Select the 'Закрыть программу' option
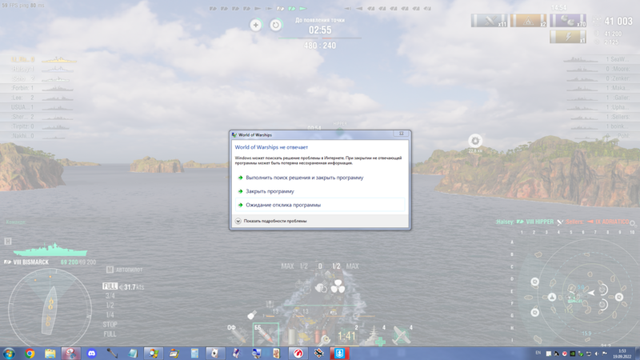The width and height of the screenshot is (640, 360). point(270,191)
